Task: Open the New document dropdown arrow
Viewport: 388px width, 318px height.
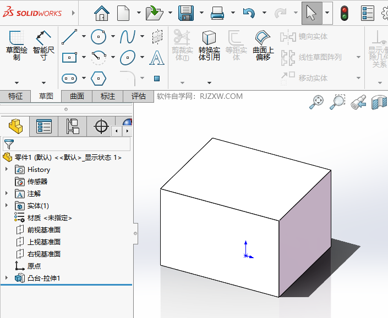Action: pyautogui.click(x=139, y=12)
